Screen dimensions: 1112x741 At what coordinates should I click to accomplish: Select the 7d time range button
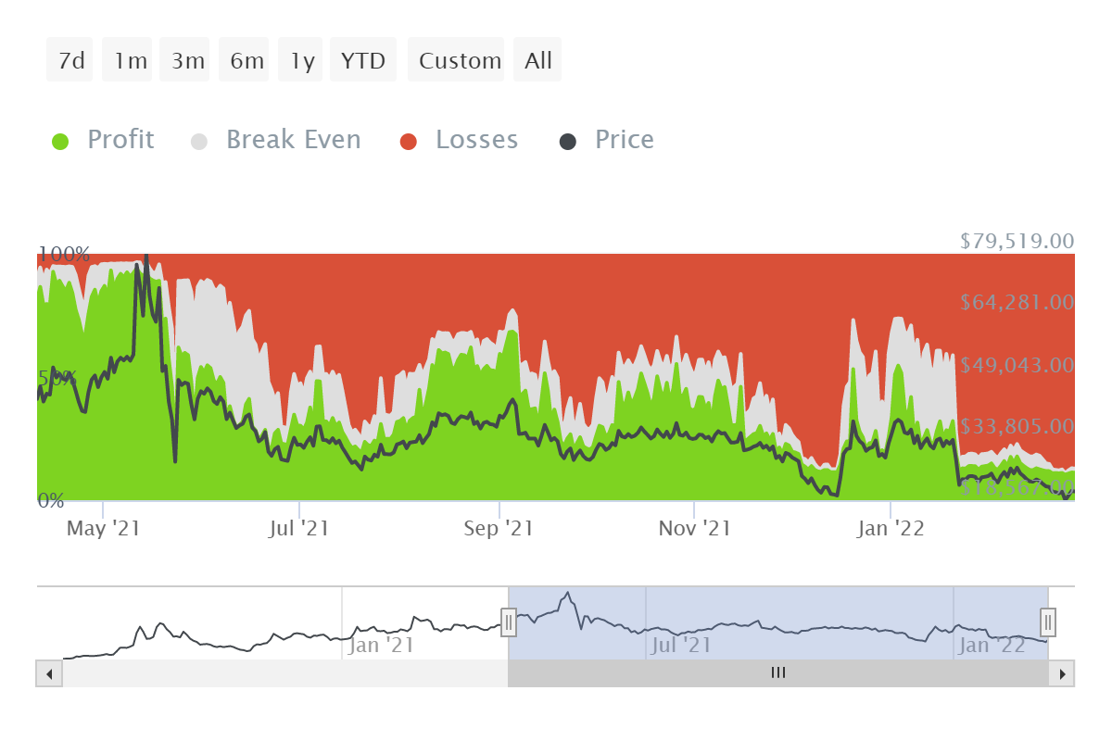pos(71,60)
